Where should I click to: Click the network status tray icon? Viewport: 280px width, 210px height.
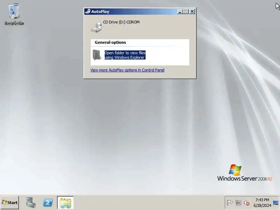pyautogui.click(x=238, y=203)
